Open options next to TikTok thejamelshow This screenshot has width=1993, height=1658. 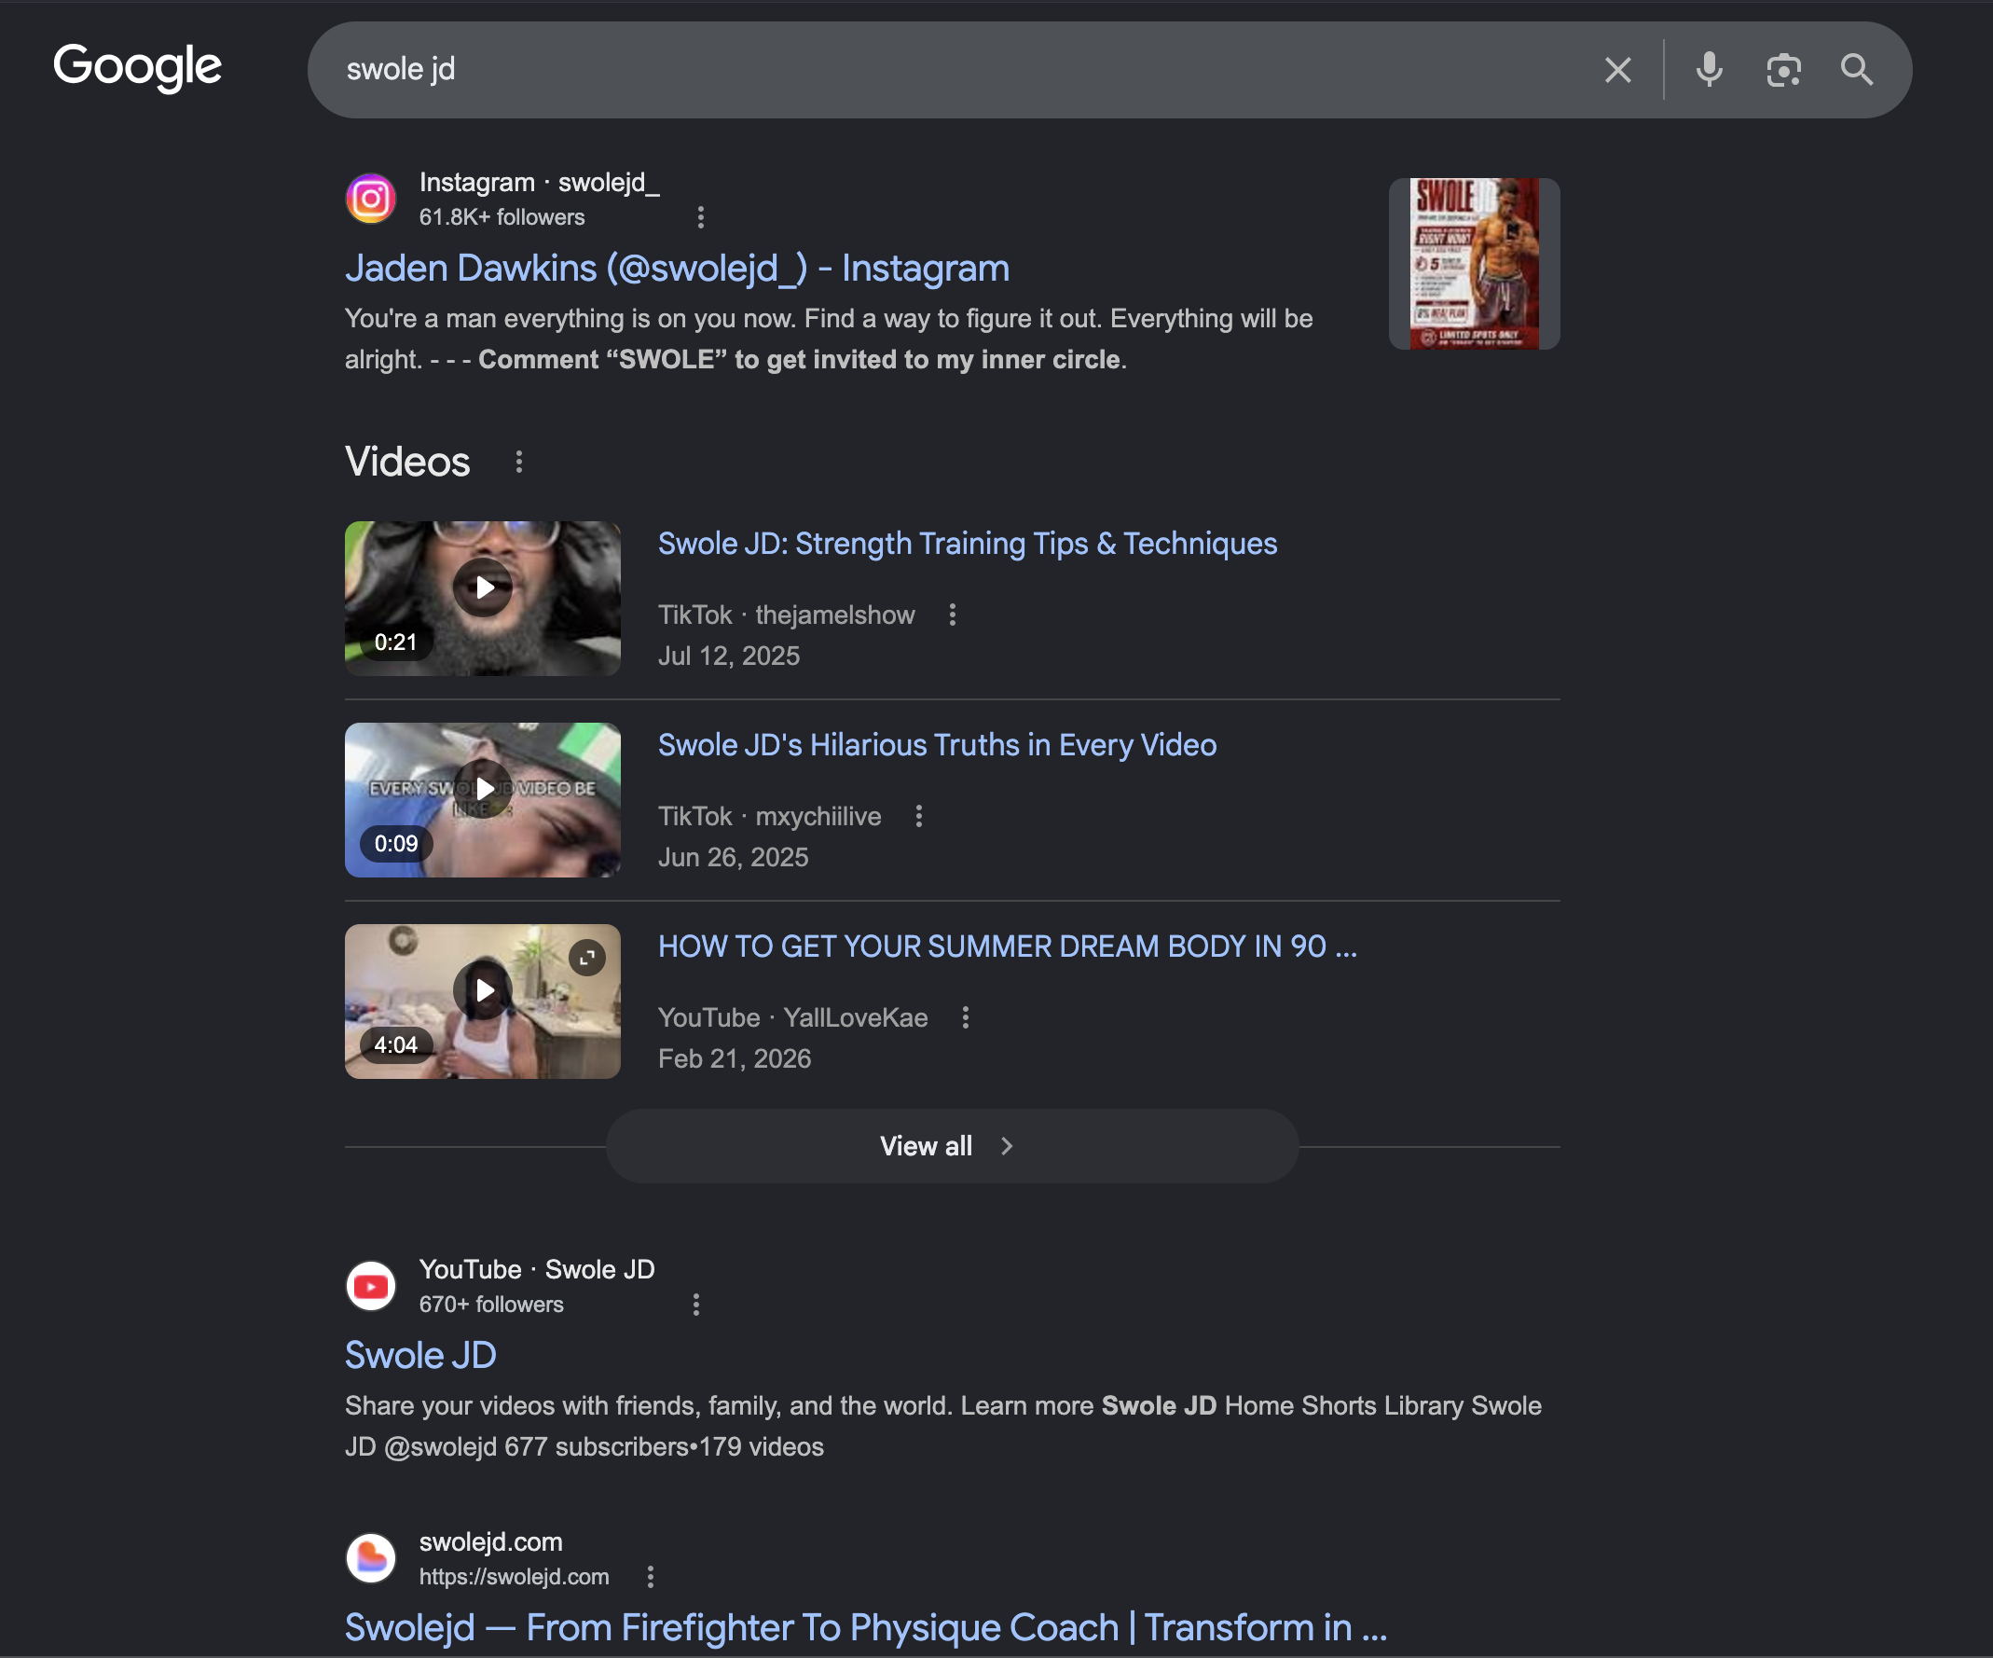tap(952, 615)
